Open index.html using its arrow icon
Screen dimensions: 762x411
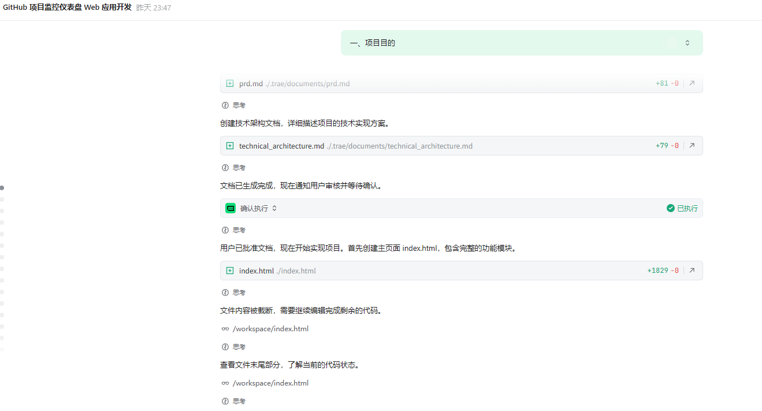pos(692,271)
